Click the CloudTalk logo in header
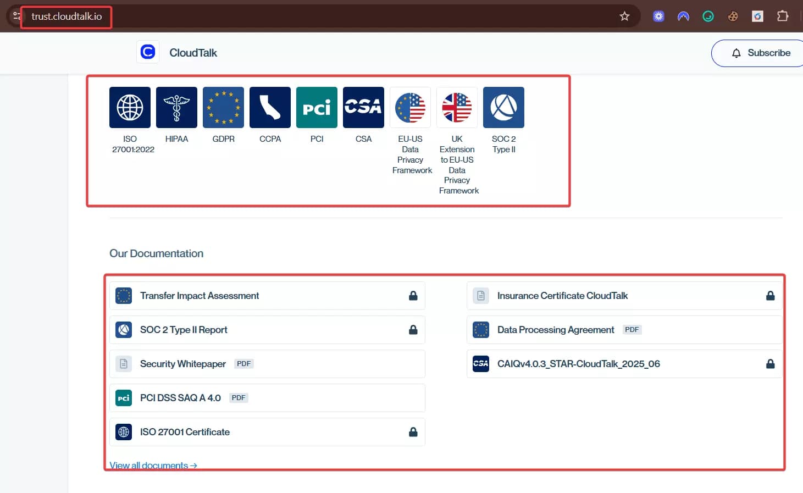Image resolution: width=803 pixels, height=493 pixels. (x=148, y=52)
